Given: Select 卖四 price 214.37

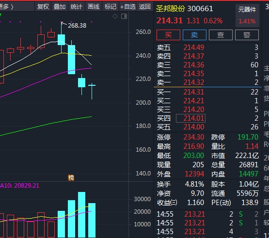Looking at the screenshot, I should point(194,56).
